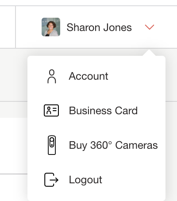Choose Buy 360° Cameras from the menu

click(96, 145)
